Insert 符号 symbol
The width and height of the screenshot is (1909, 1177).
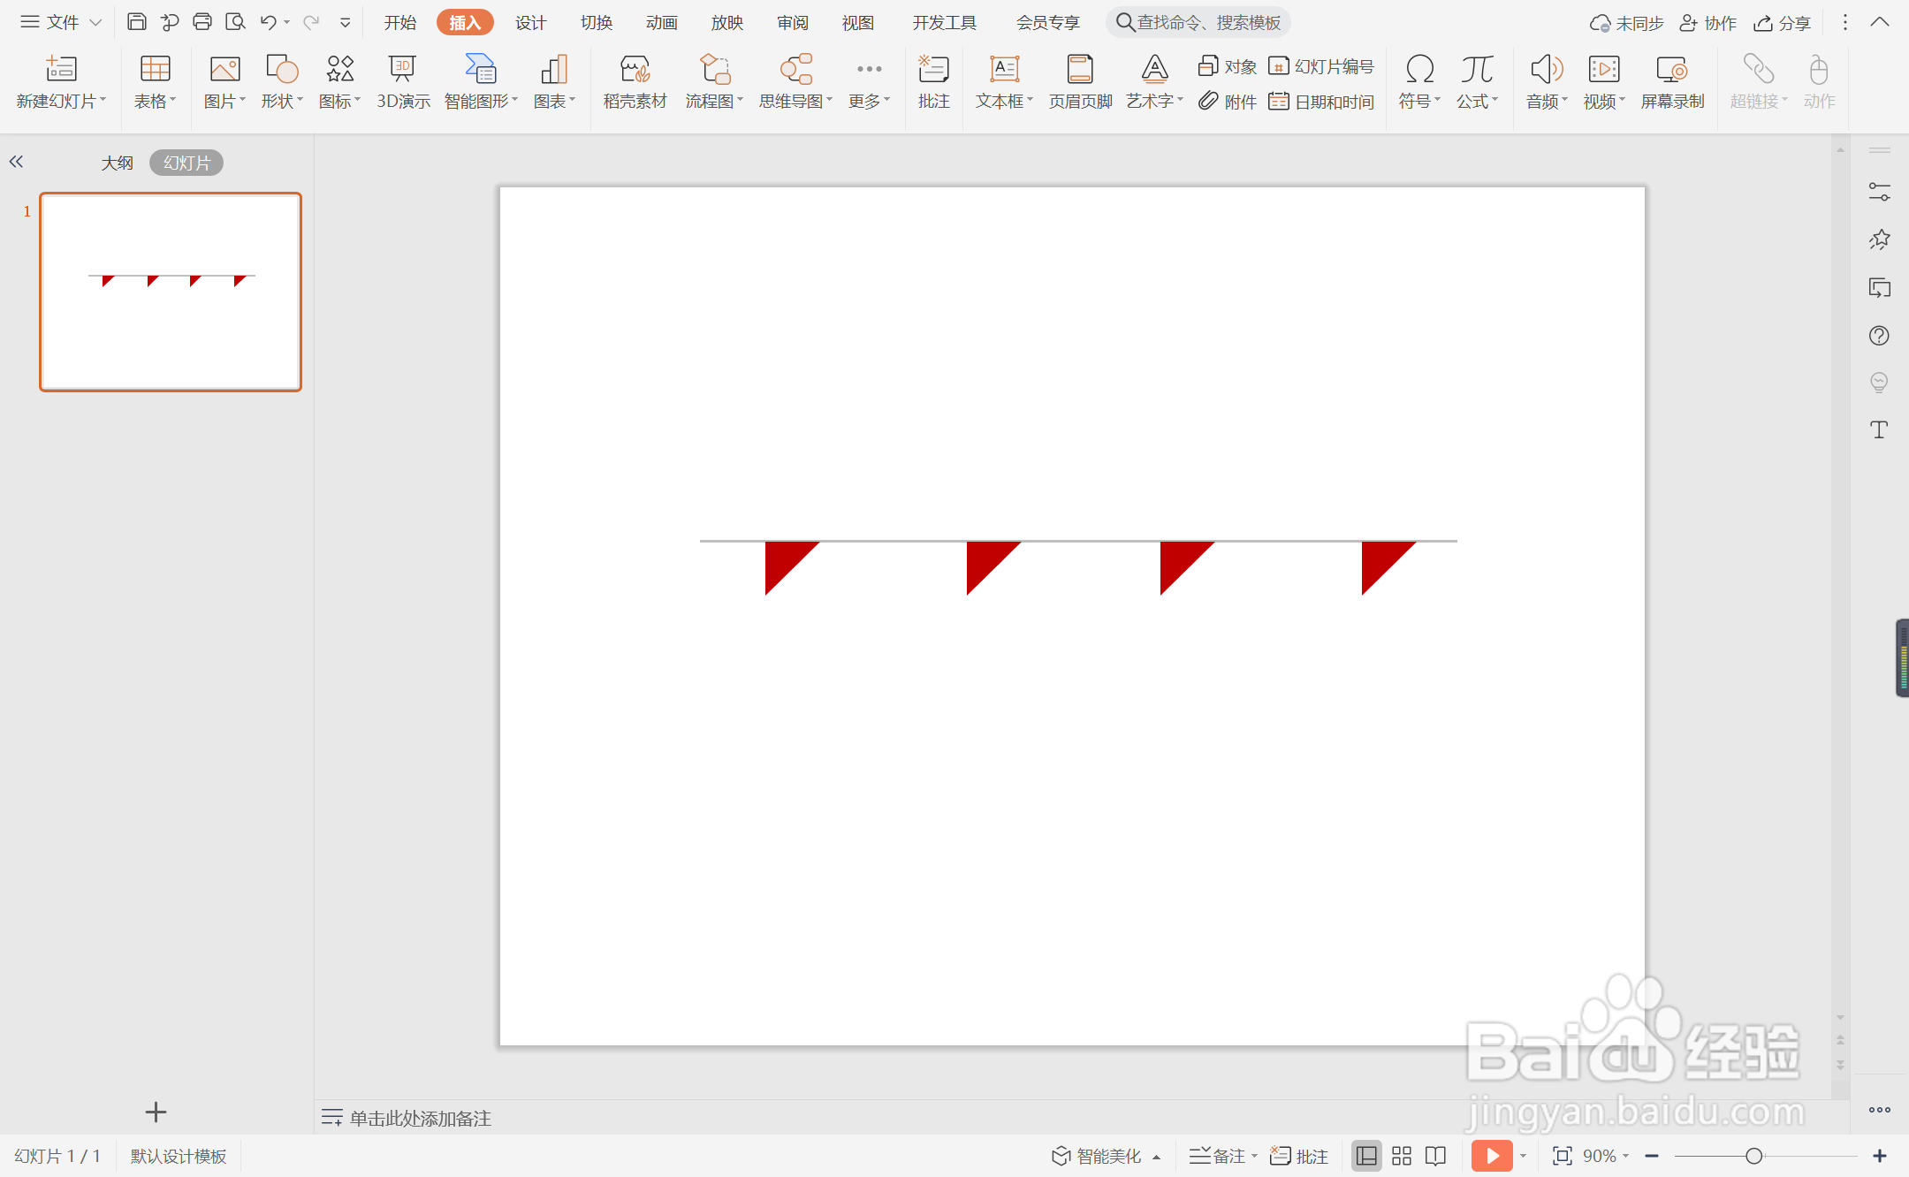pyautogui.click(x=1419, y=81)
